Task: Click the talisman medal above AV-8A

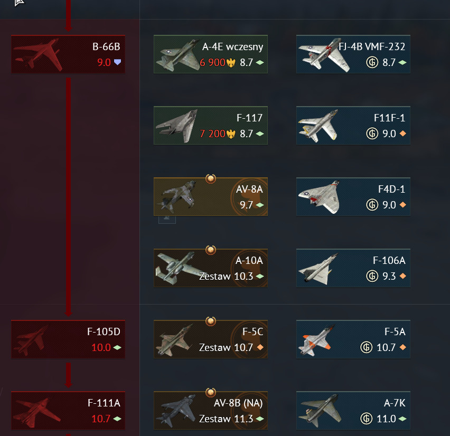Action: (211, 178)
